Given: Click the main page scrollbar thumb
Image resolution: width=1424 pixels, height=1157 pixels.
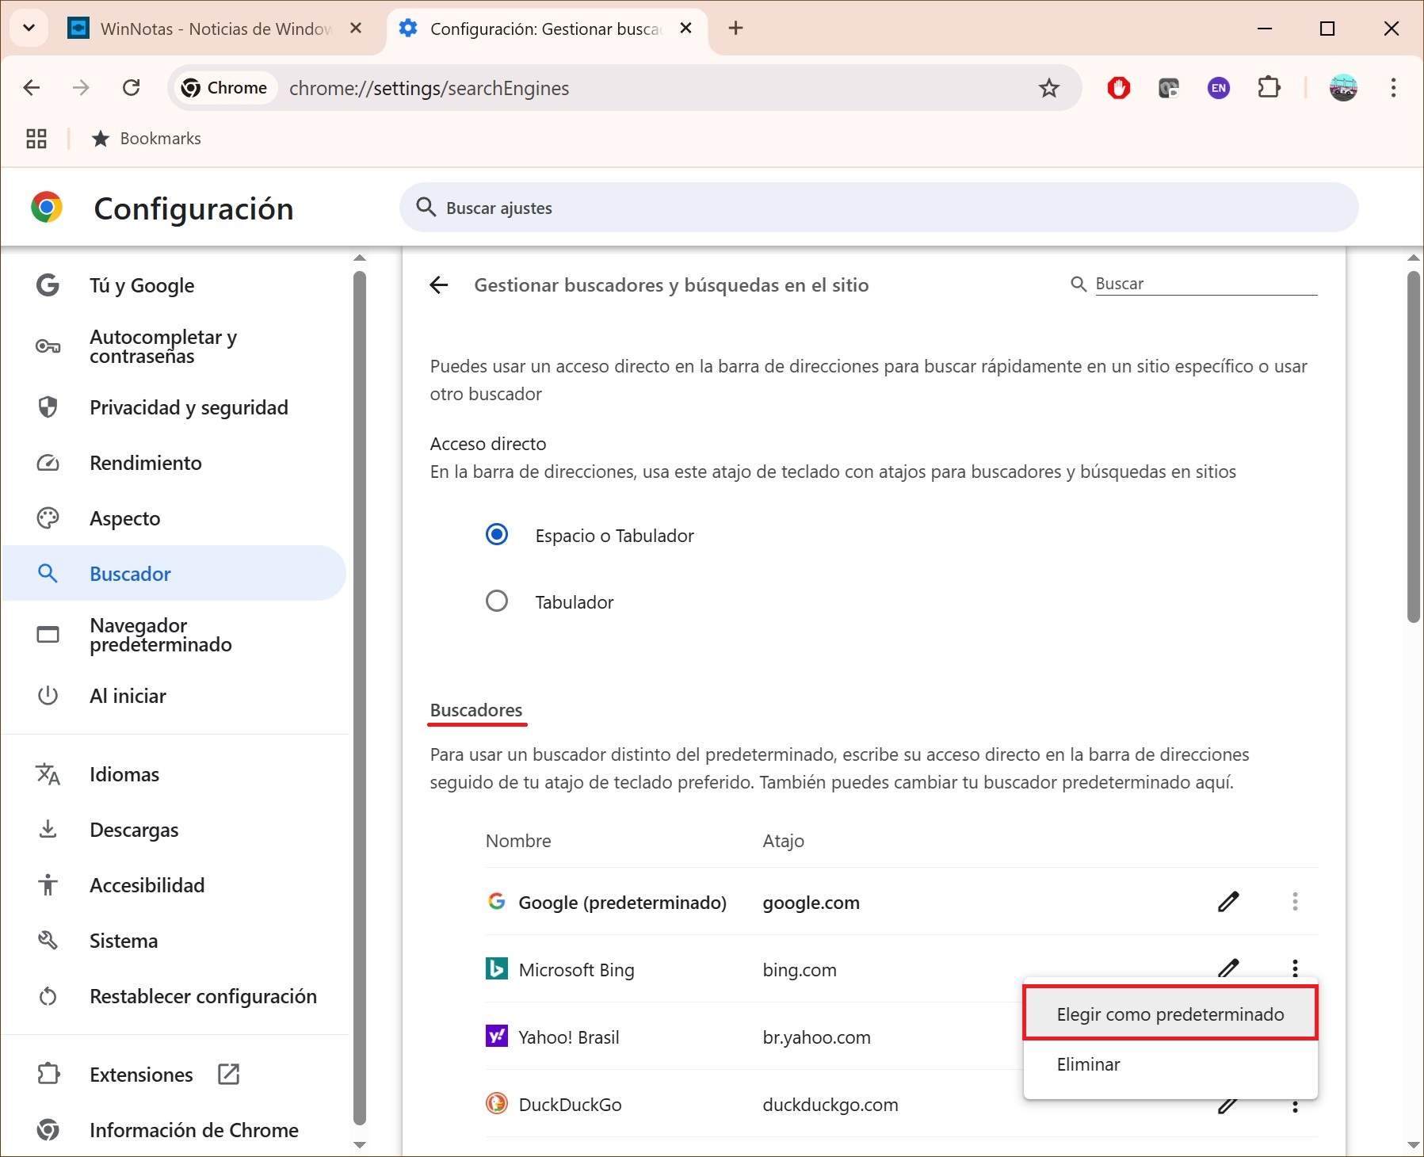Looking at the screenshot, I should 1414,448.
